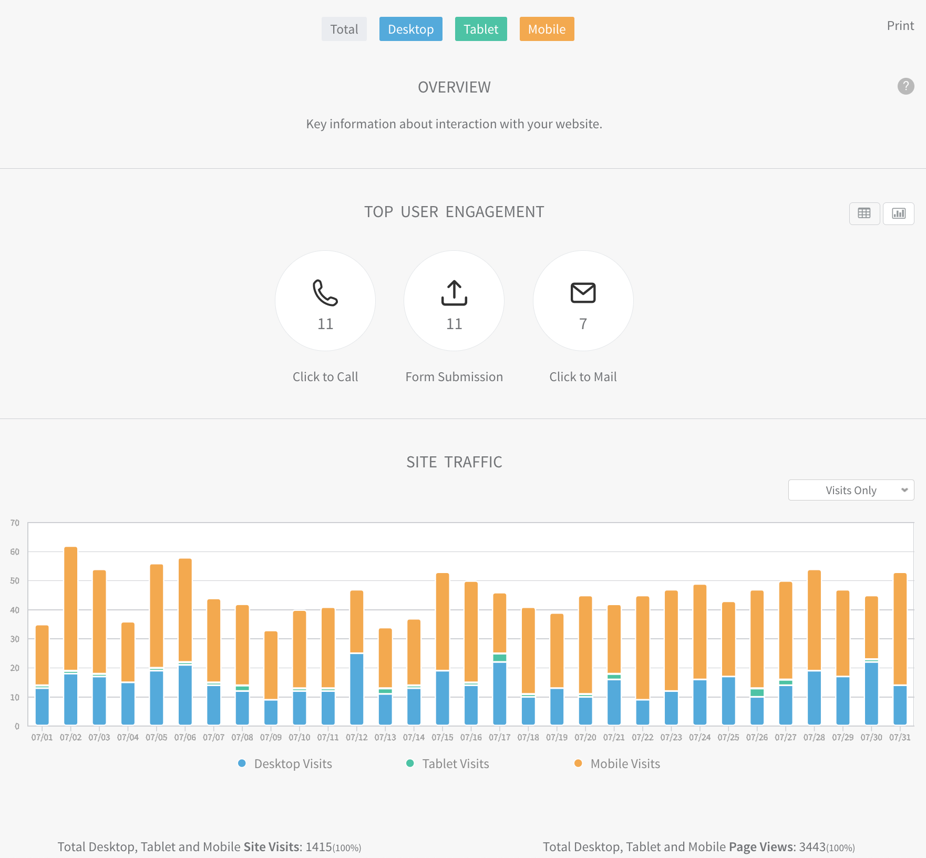Click the Form Submission label
Viewport: 926px width, 858px height.
click(454, 377)
